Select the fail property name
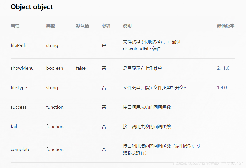This screenshot has width=246, height=168. [x=14, y=127]
